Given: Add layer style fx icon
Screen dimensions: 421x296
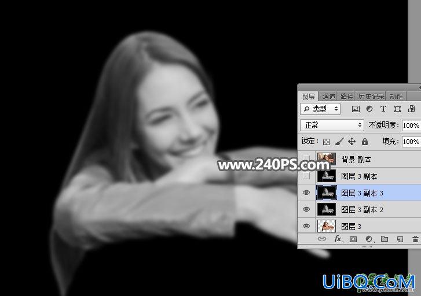Looking at the screenshot, I should (x=338, y=239).
